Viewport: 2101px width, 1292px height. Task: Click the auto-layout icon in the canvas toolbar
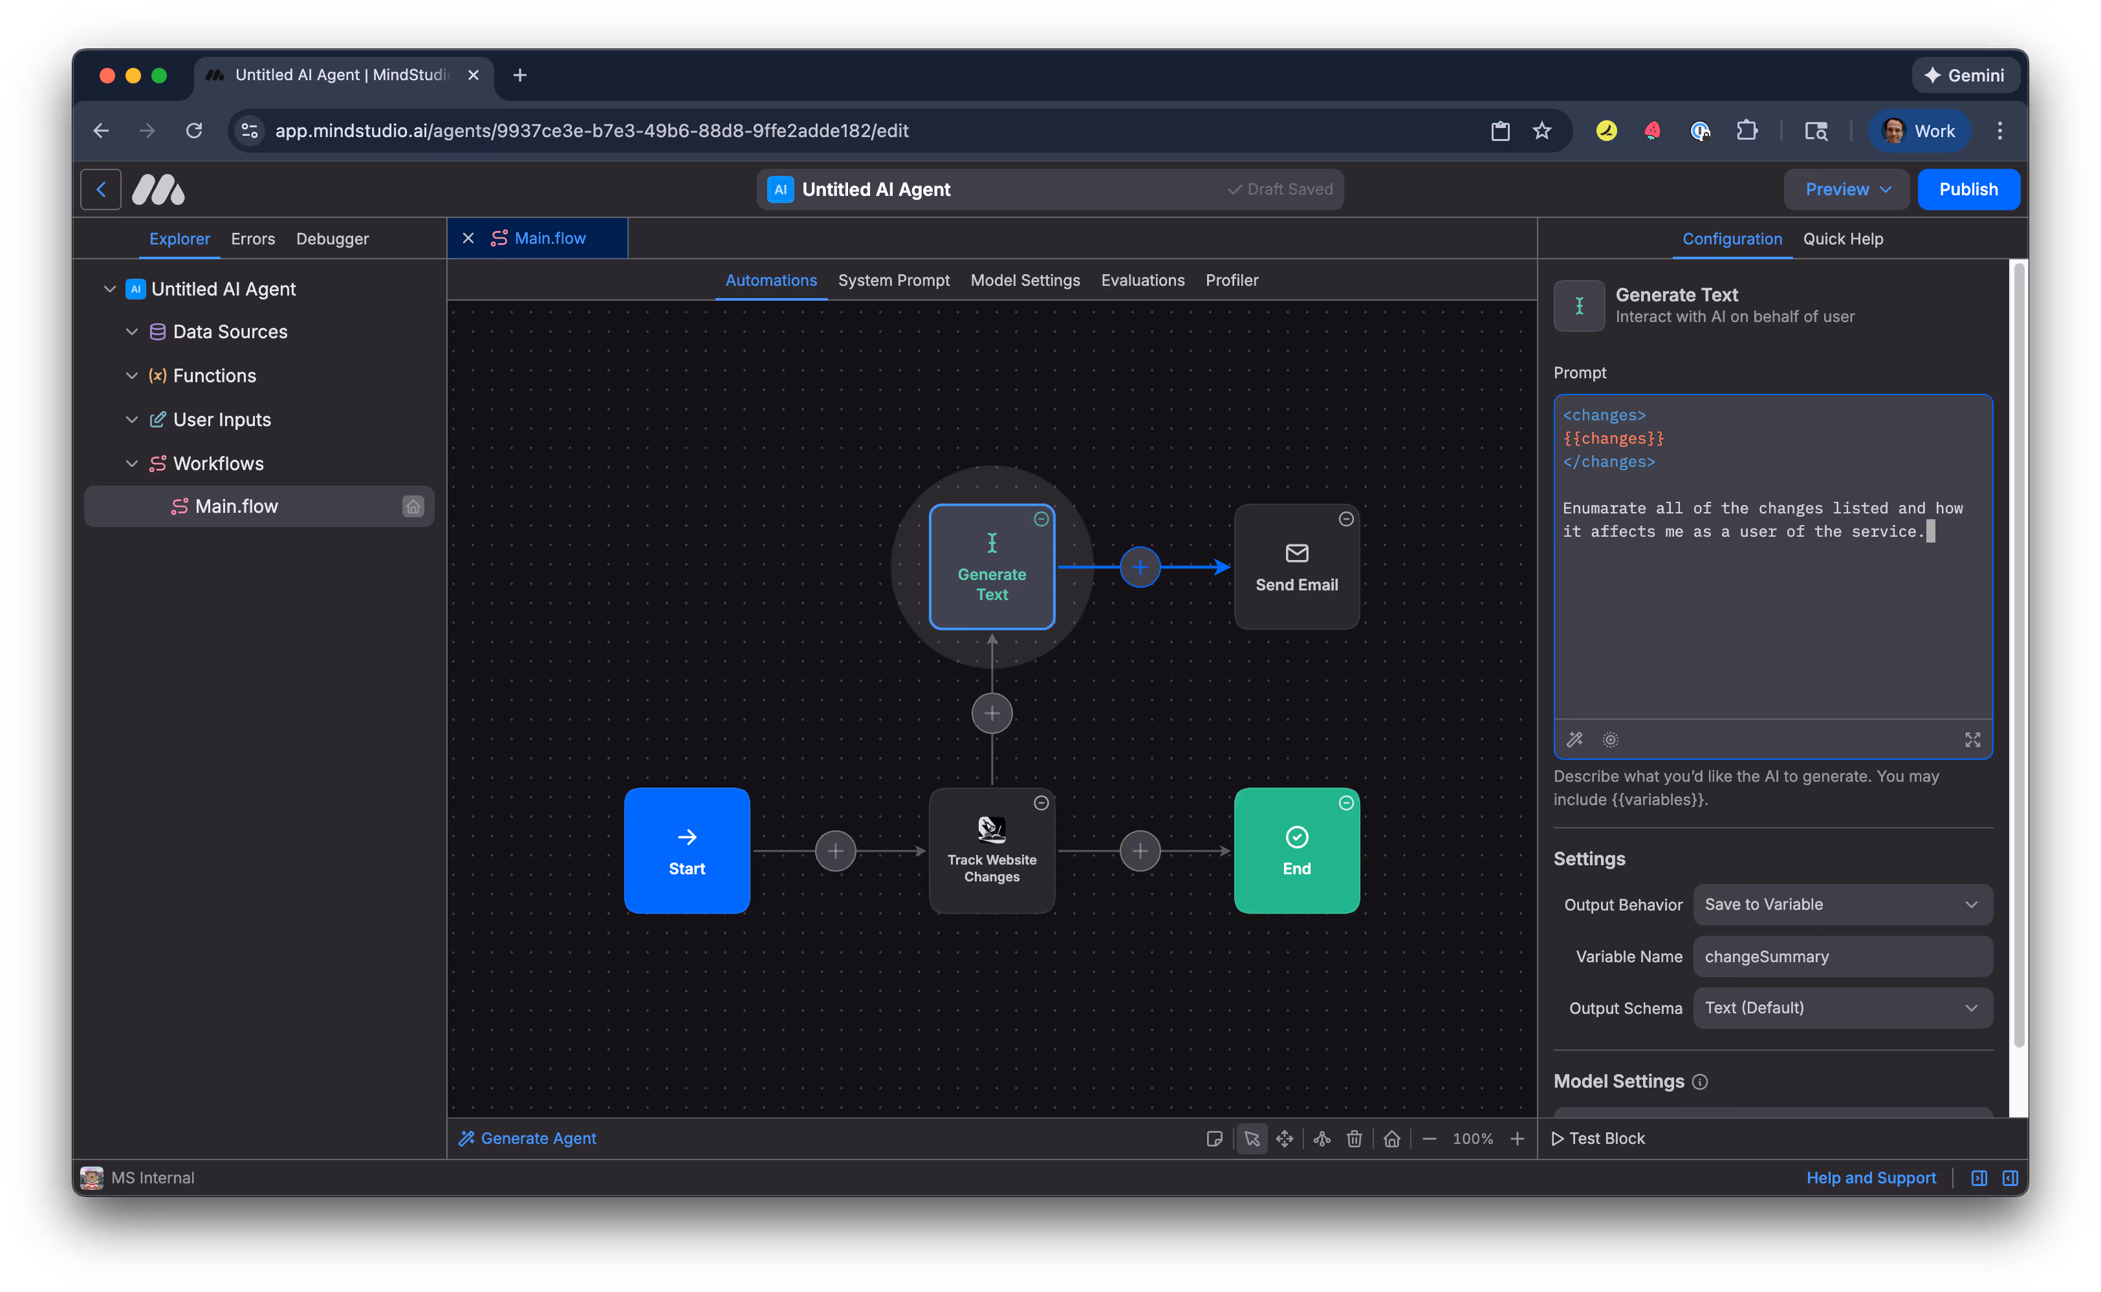point(1322,1138)
